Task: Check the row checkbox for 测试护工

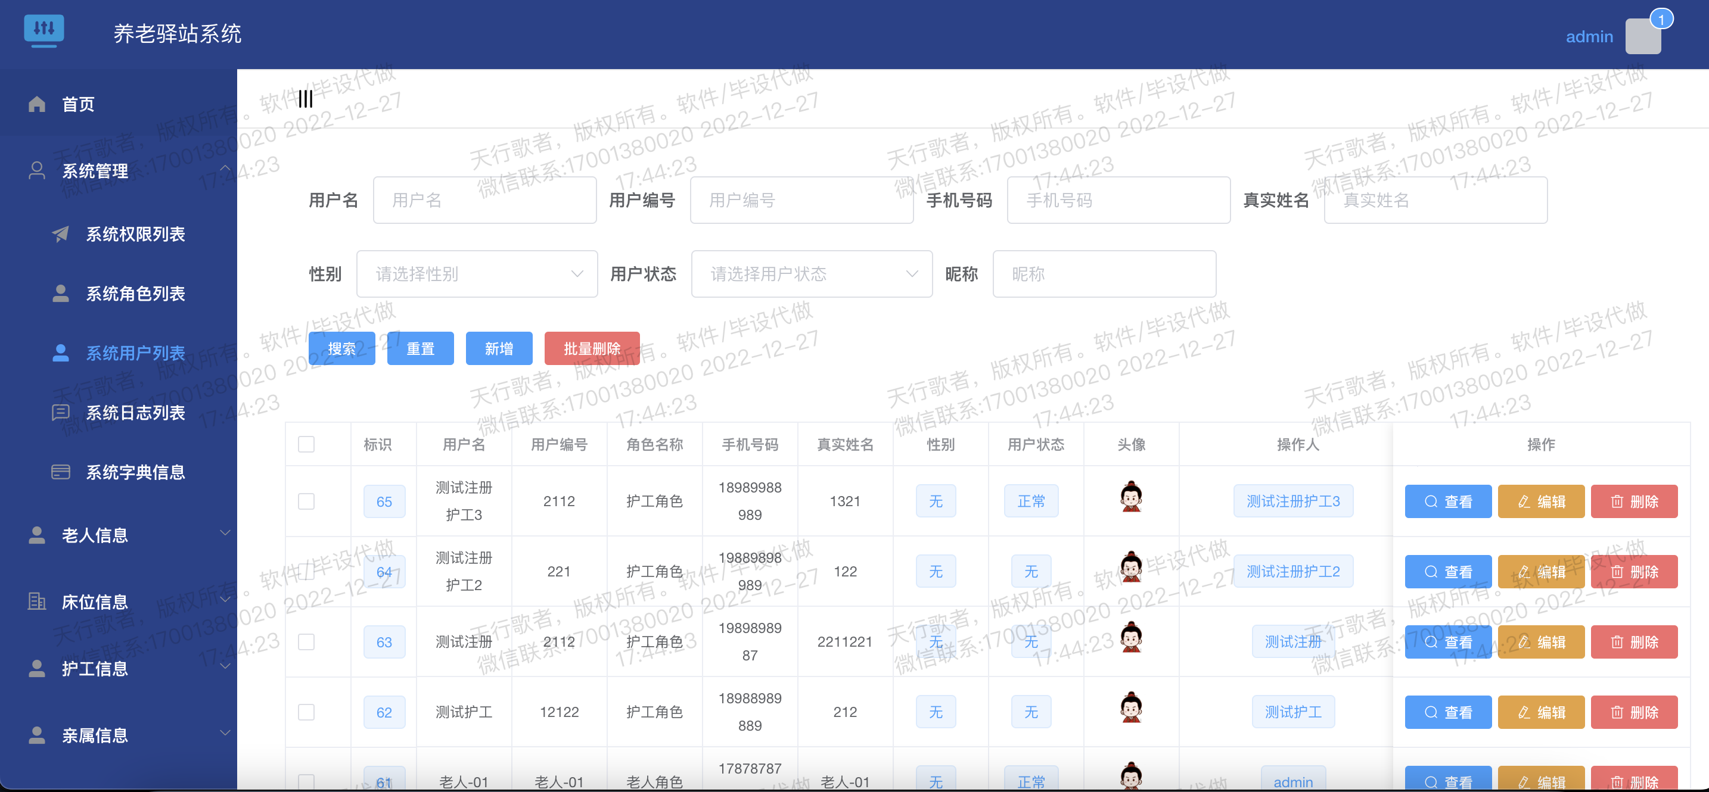Action: click(x=306, y=712)
